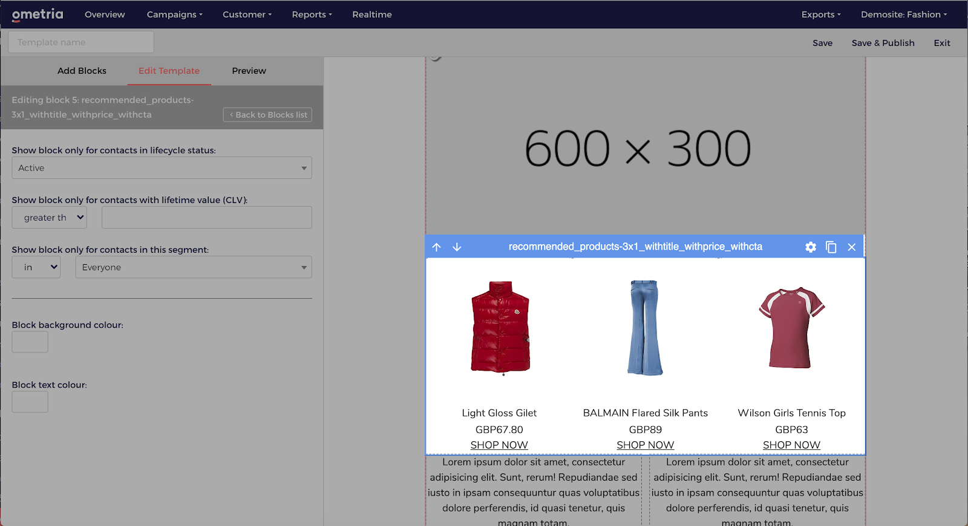This screenshot has height=526, width=968.
Task: Open Realtime in top navigation
Action: pyautogui.click(x=372, y=15)
